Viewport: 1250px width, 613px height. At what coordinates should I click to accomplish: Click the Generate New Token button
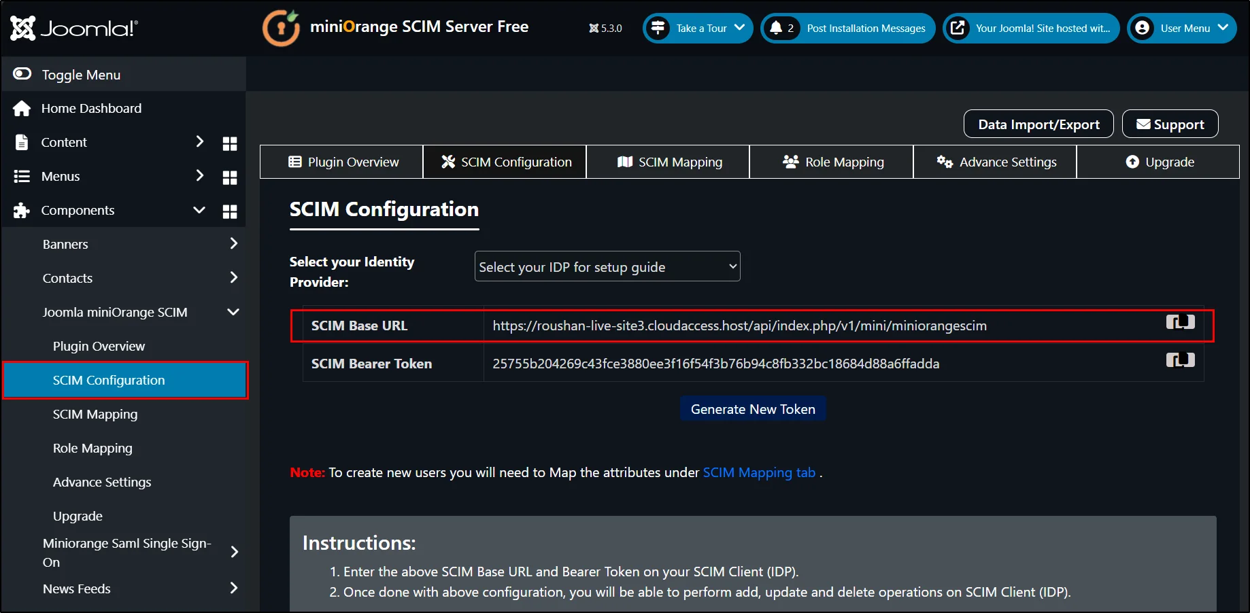(753, 409)
